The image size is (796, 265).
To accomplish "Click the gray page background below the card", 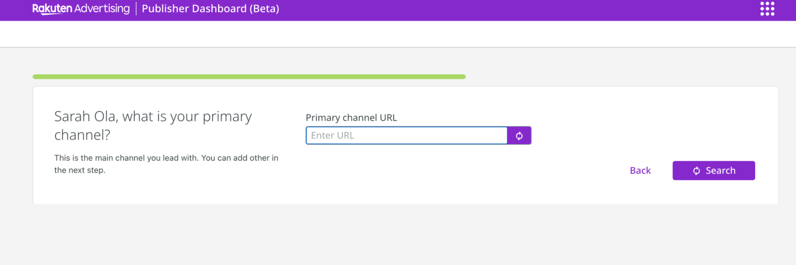I will [x=398, y=235].
